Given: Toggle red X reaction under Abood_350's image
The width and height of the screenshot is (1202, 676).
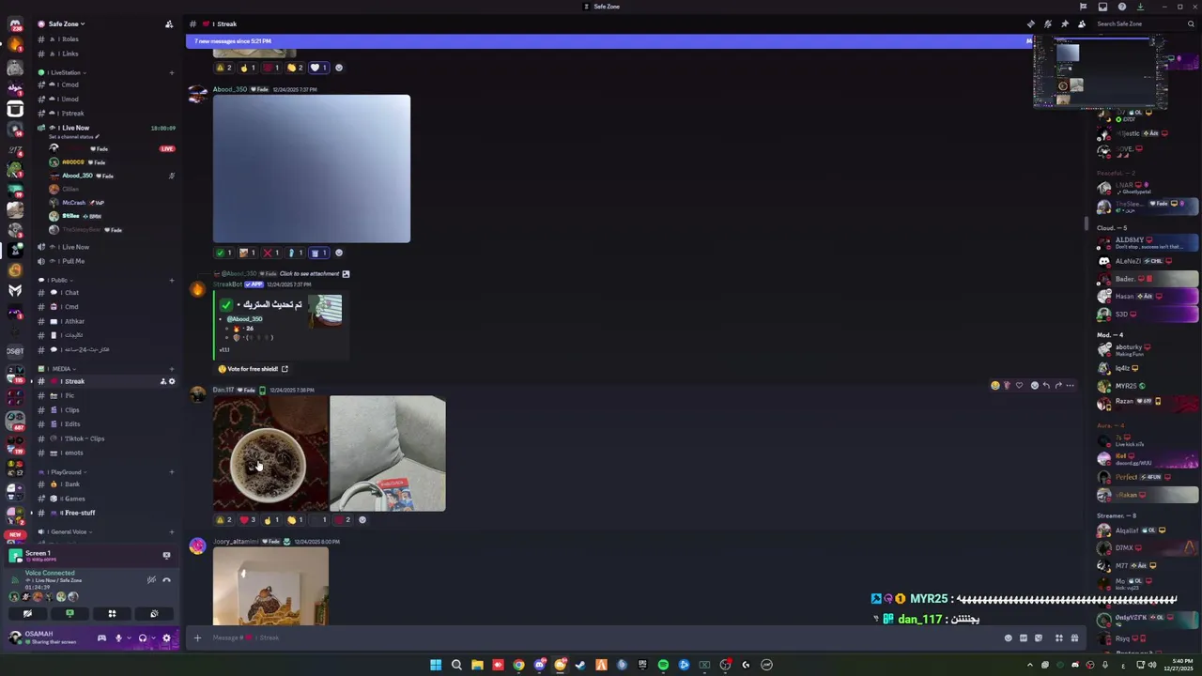Looking at the screenshot, I should [x=270, y=253].
